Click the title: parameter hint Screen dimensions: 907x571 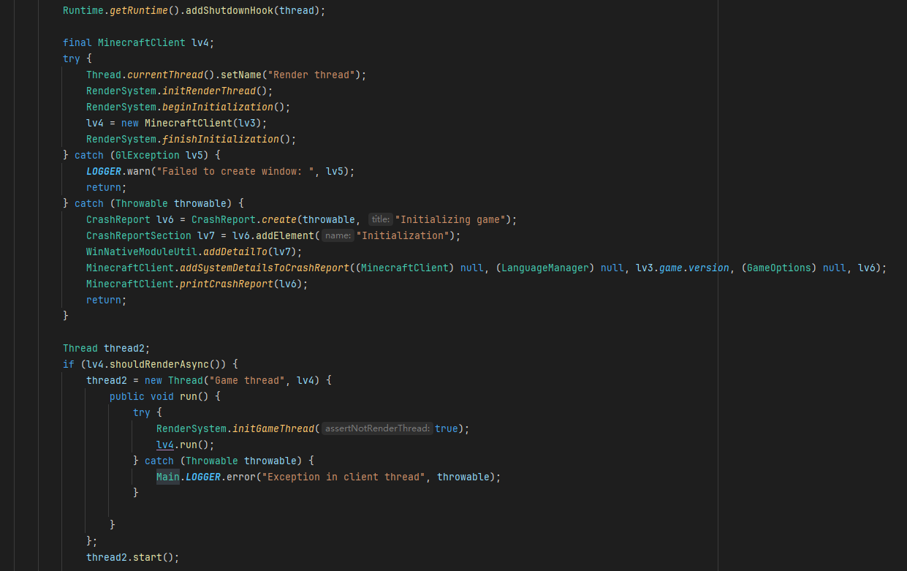379,220
